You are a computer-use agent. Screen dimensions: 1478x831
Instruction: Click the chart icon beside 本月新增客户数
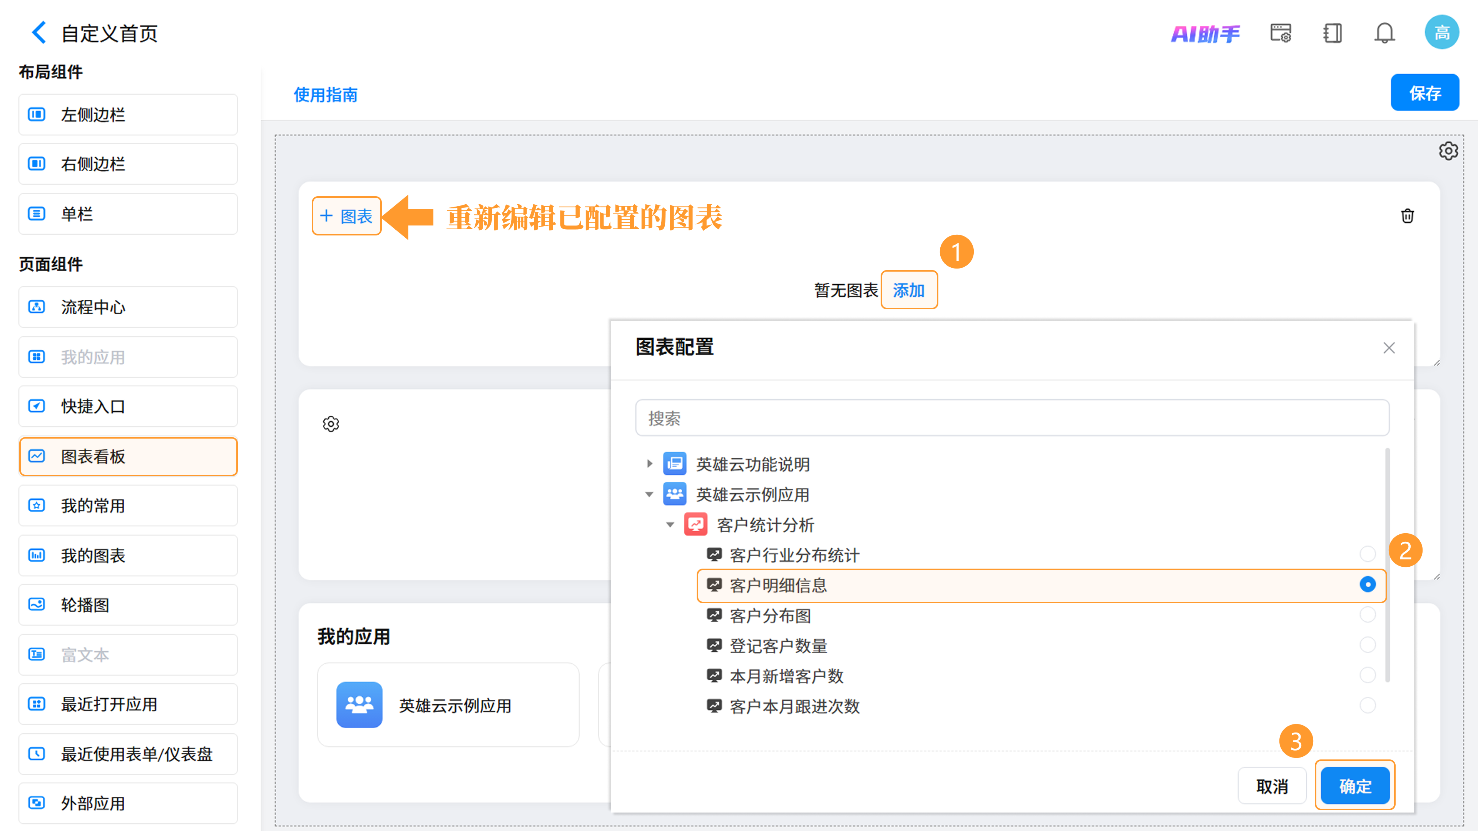click(x=714, y=676)
